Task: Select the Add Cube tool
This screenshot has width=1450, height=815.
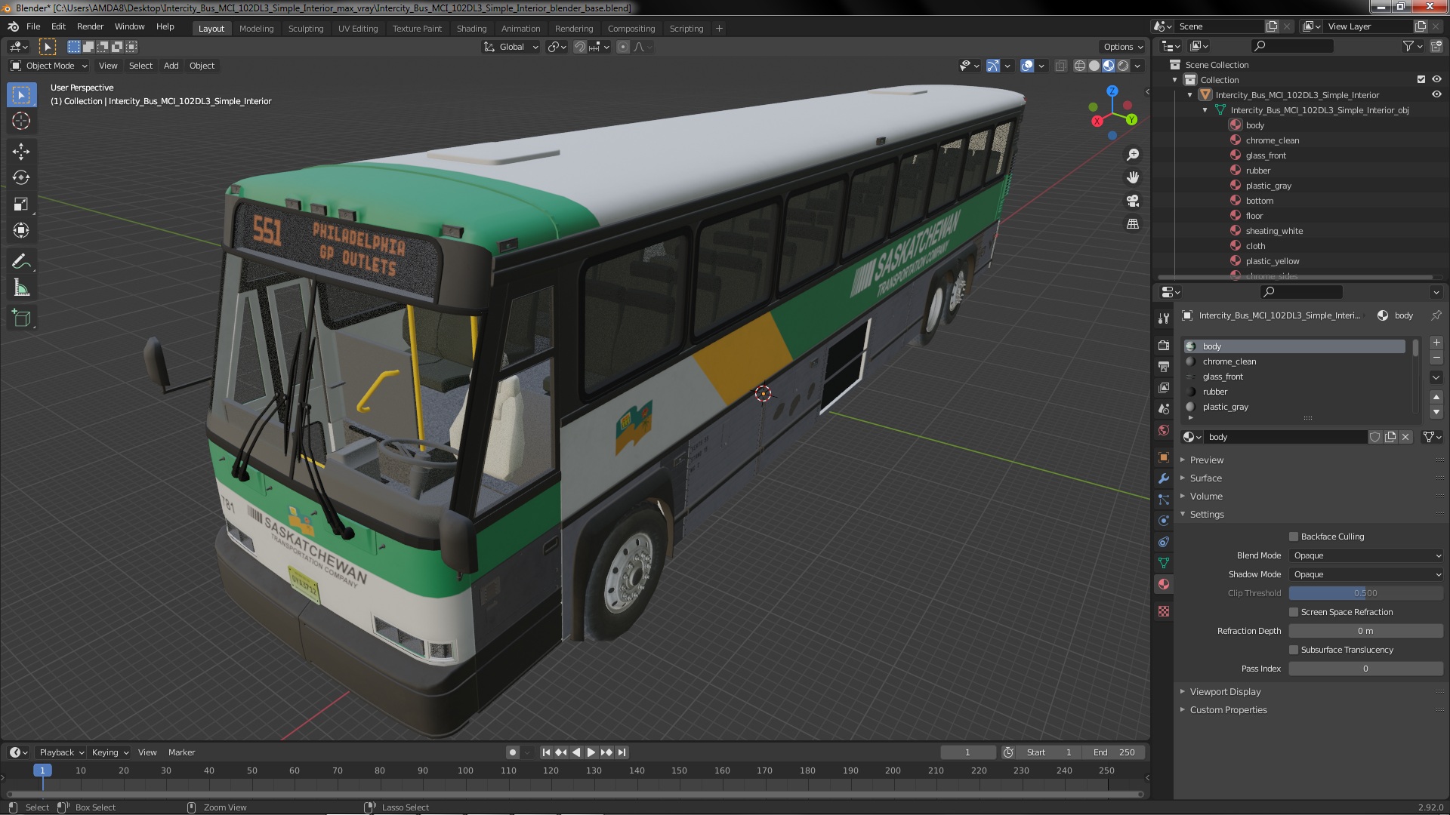Action: tap(21, 318)
